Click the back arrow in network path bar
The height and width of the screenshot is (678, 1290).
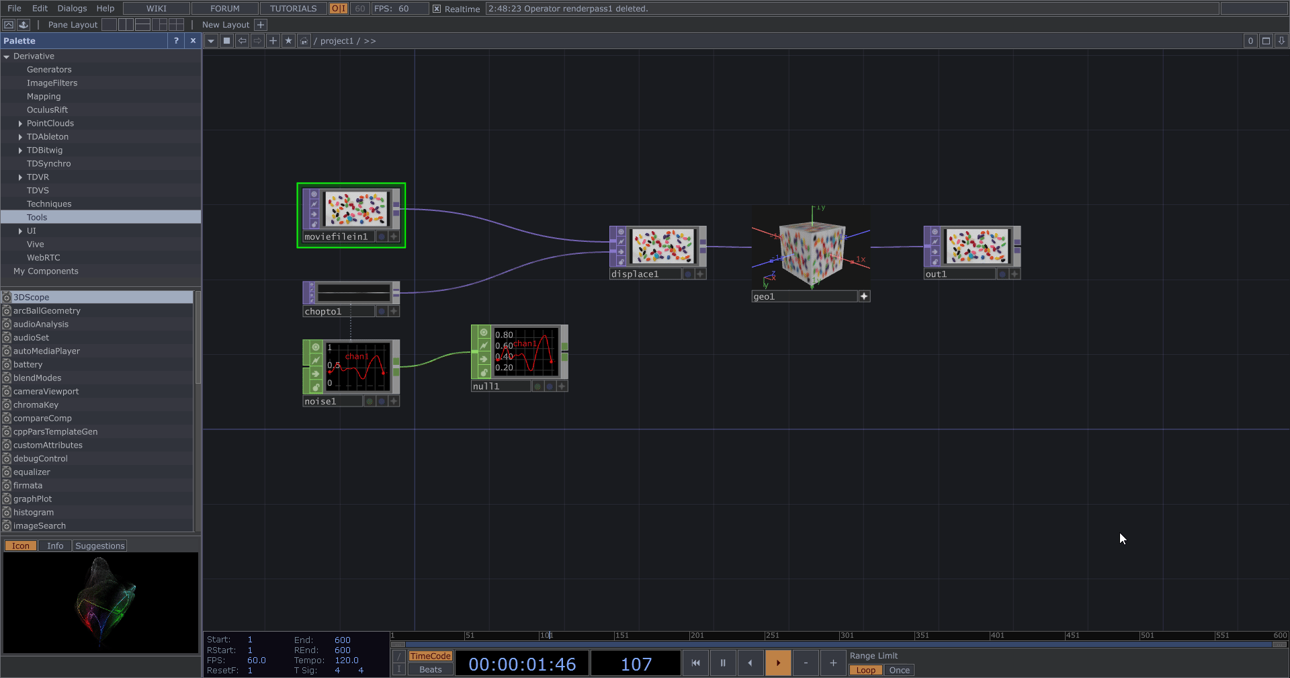[243, 41]
